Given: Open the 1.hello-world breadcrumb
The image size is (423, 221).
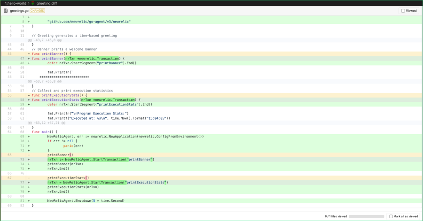Looking at the screenshot, I should [16, 3].
